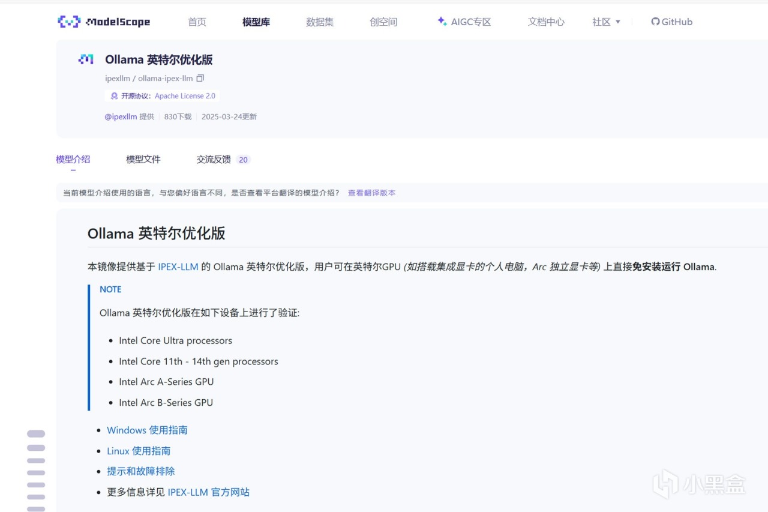Open the 提示和故障排除 link
This screenshot has height=512, width=768.
click(x=141, y=471)
